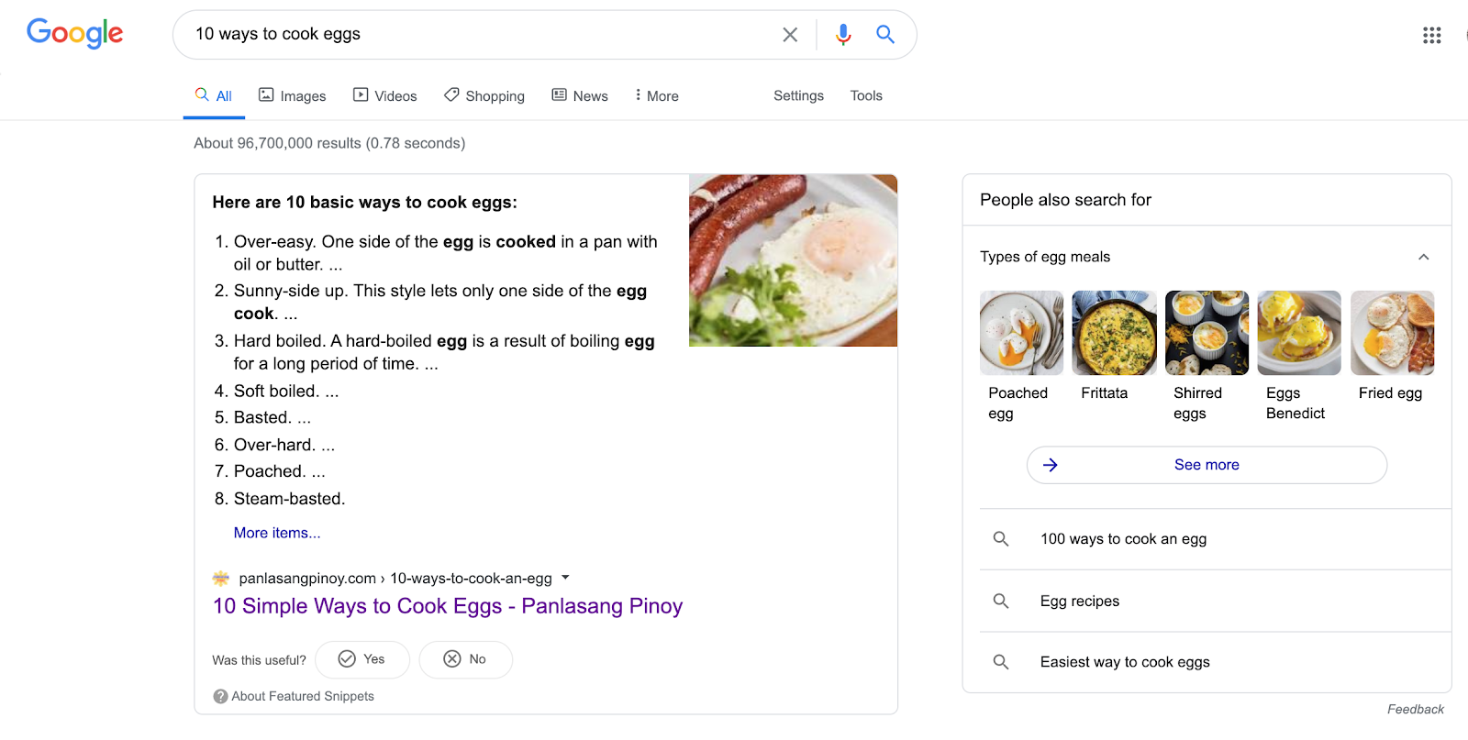Open About Featured Snippets link
The height and width of the screenshot is (740, 1468).
[303, 696]
